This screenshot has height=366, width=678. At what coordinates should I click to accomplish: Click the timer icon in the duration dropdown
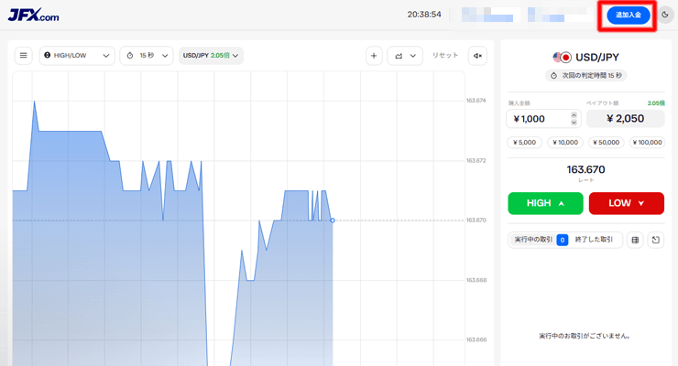(x=130, y=56)
